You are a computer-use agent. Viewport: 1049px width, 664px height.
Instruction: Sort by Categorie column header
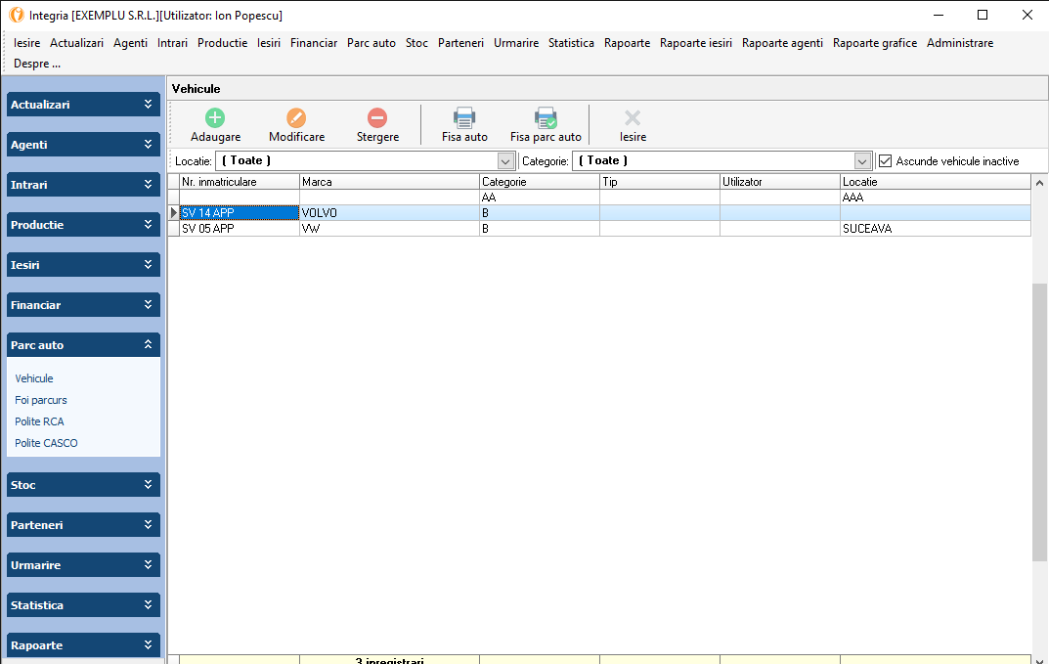[540, 181]
